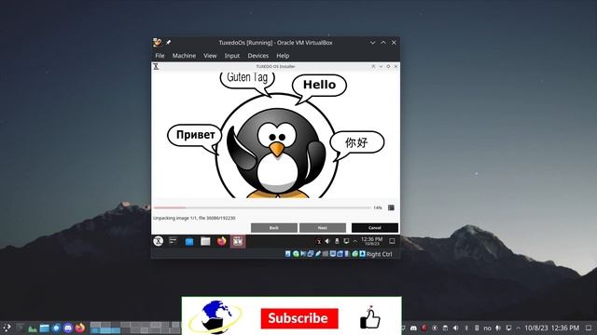
Task: Open the Machine menu
Action: [184, 56]
